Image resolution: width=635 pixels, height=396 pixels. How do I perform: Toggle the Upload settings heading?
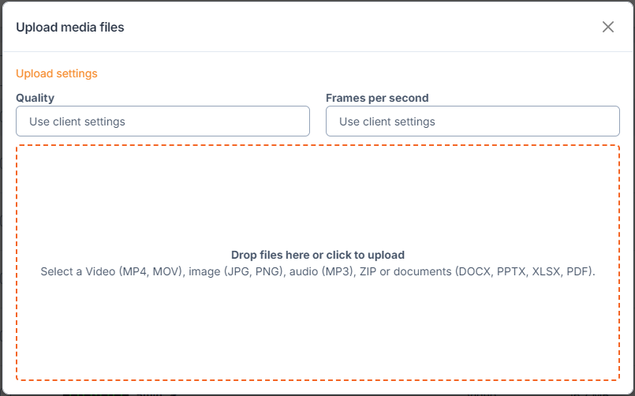[57, 73]
